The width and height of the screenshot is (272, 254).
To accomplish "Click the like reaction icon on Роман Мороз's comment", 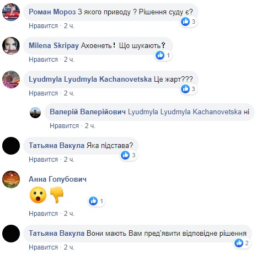I will pos(185,22).
